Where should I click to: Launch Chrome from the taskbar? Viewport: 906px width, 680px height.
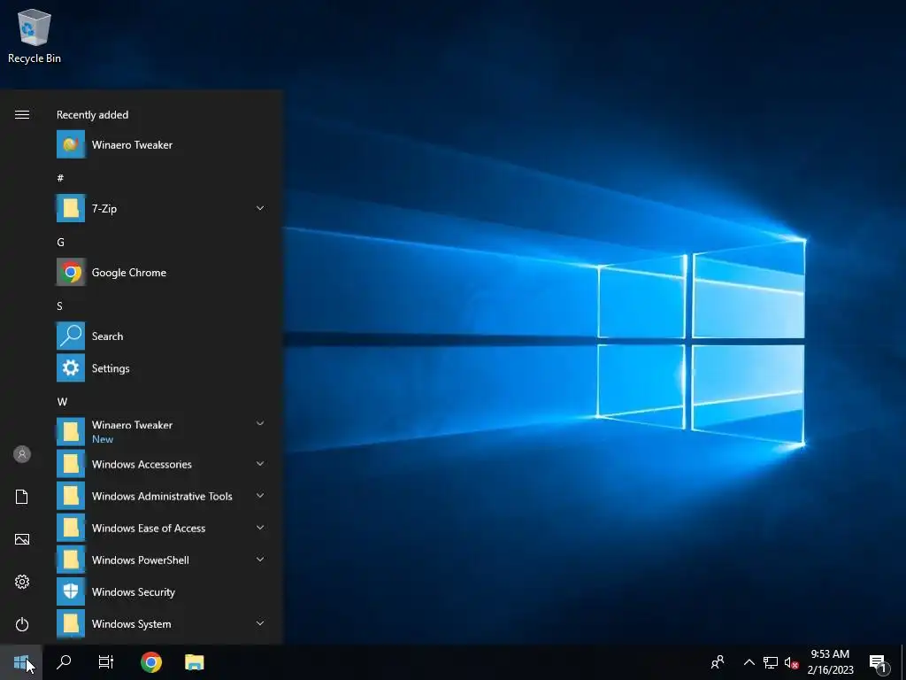[150, 662]
